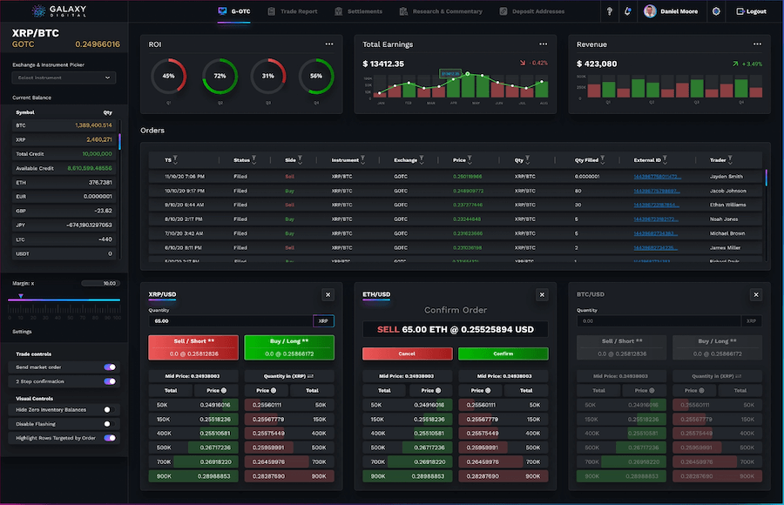
Task: Open Status column filter
Action: [x=254, y=160]
